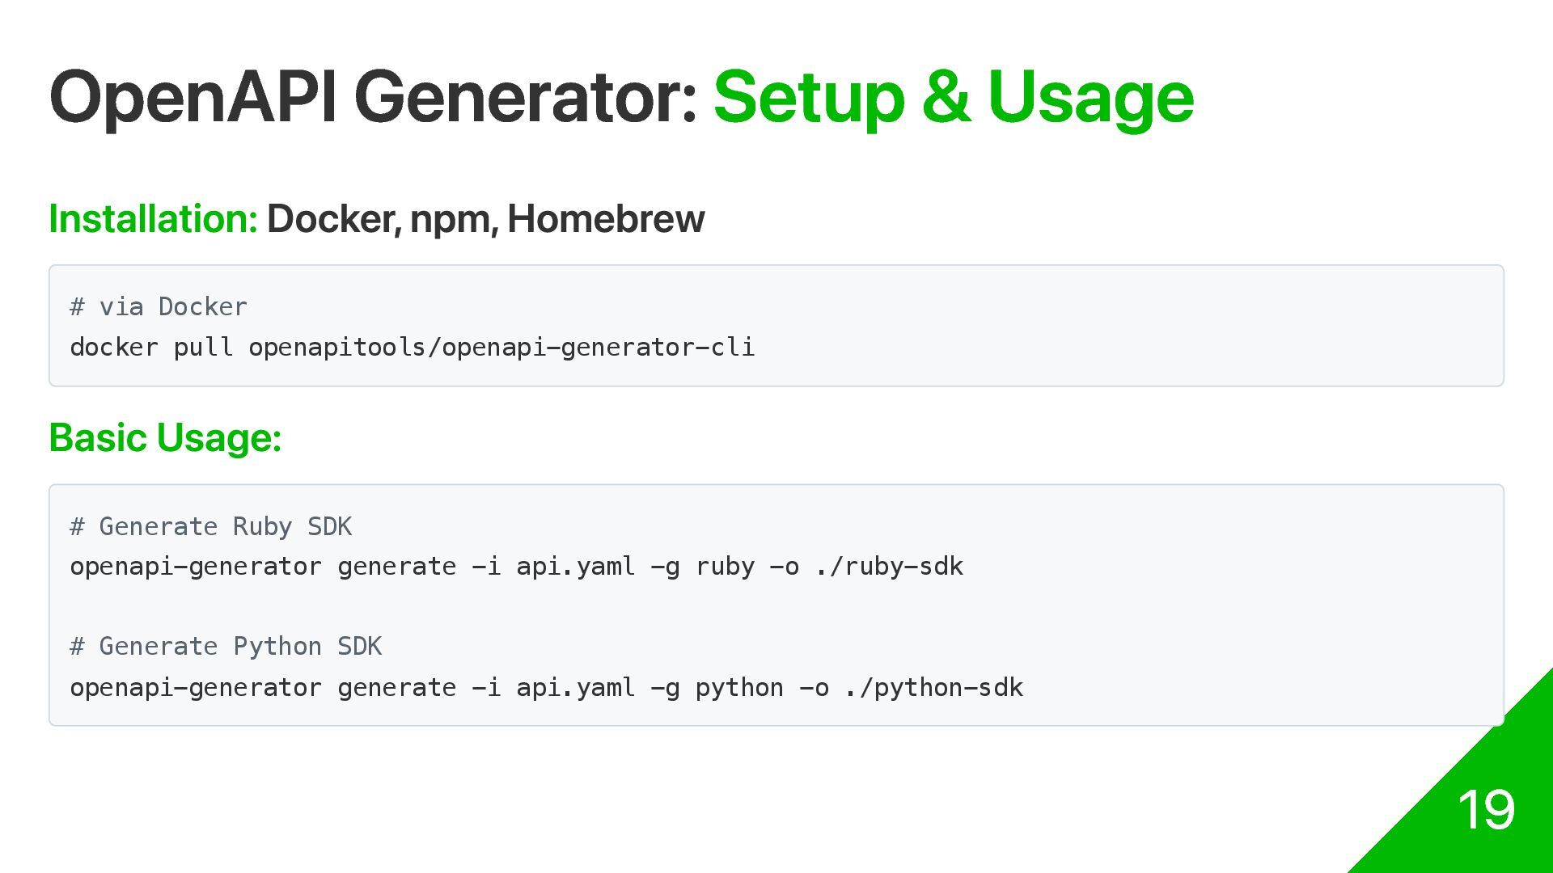Click the word 'openapitools/openapi-generator-cli' in the code
This screenshot has width=1553, height=873.
click(x=501, y=348)
